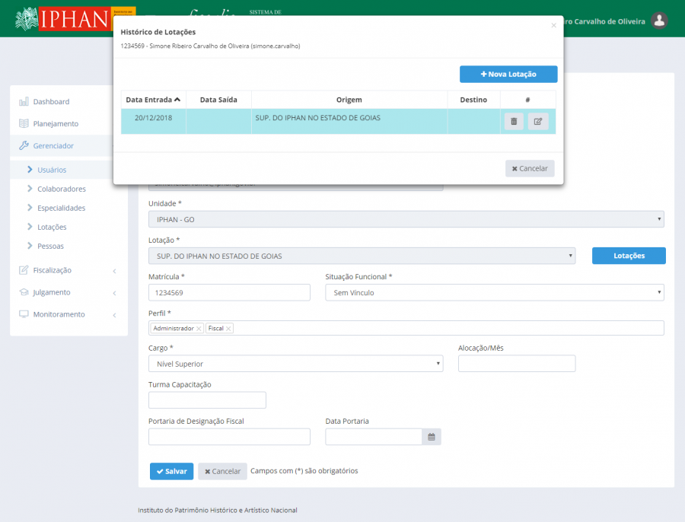
Task: Remove the Administrador tag from Perfil
Action: click(199, 329)
